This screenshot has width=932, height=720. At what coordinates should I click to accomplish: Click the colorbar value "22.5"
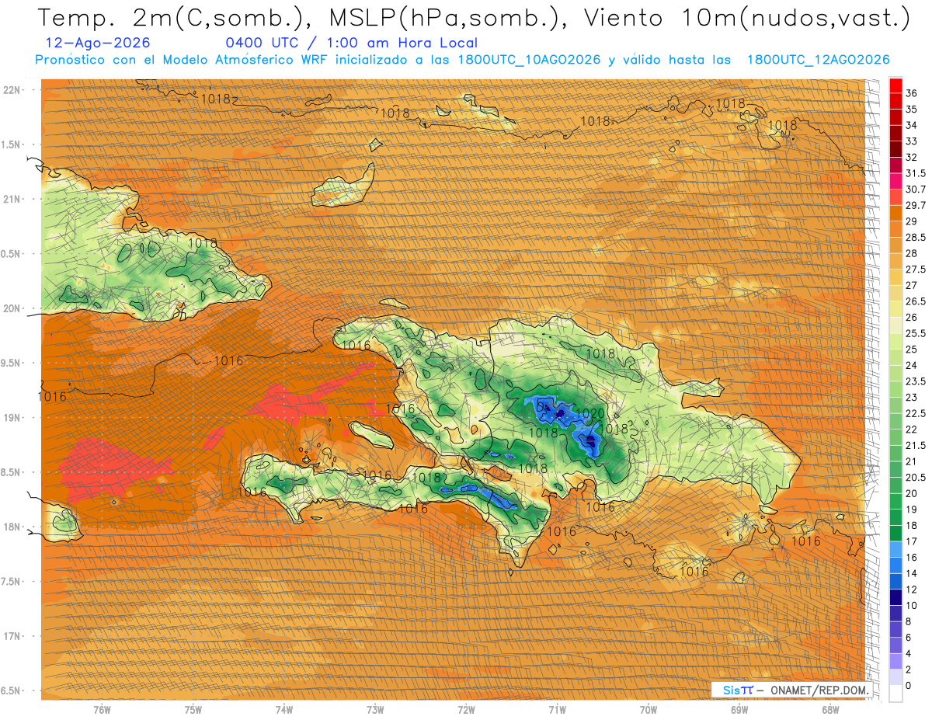point(916,413)
